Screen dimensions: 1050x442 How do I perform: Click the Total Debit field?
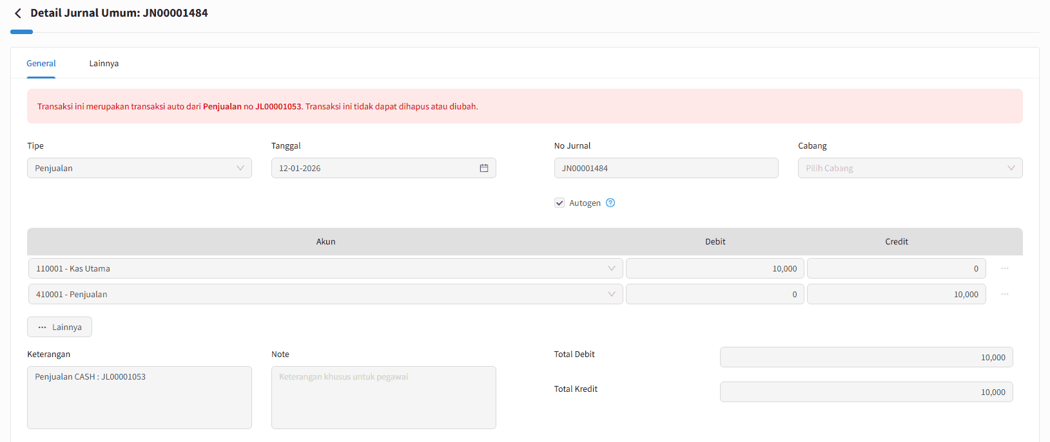click(866, 357)
